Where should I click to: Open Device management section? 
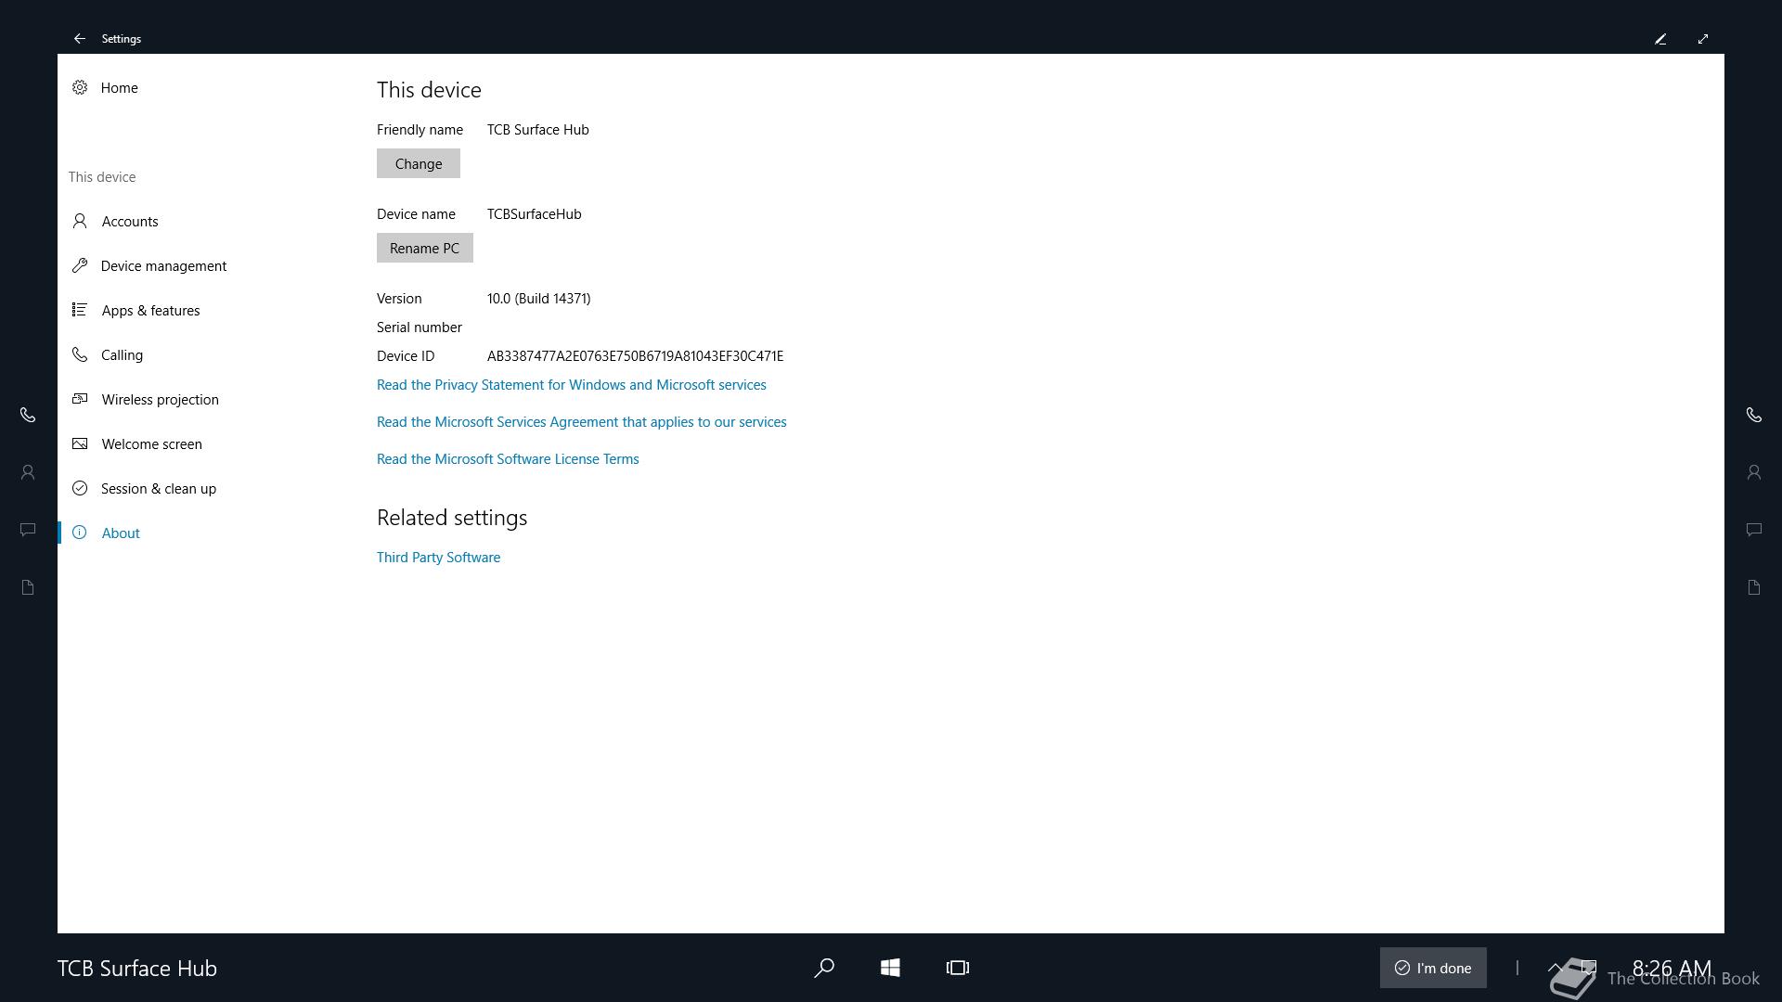(x=163, y=265)
